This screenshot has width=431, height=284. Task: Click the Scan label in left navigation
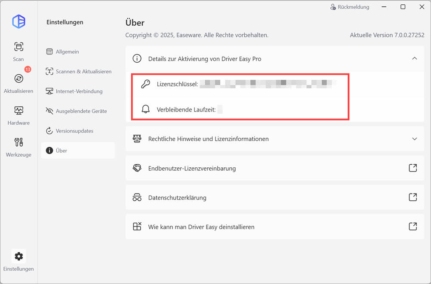click(x=18, y=59)
